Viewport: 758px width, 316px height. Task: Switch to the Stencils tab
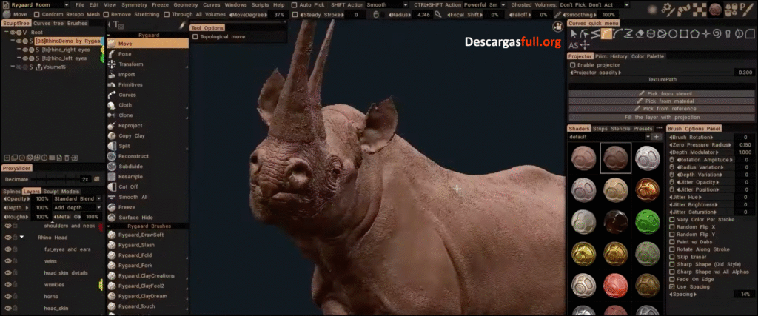click(620, 128)
